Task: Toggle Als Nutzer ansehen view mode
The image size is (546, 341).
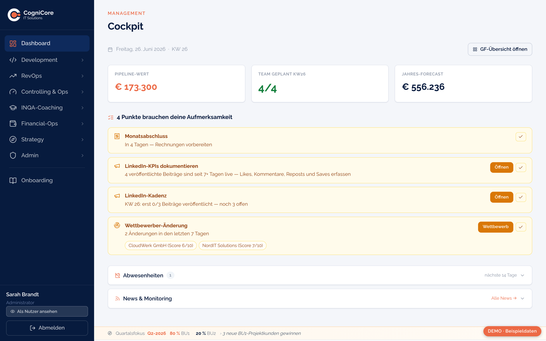Action: click(47, 311)
